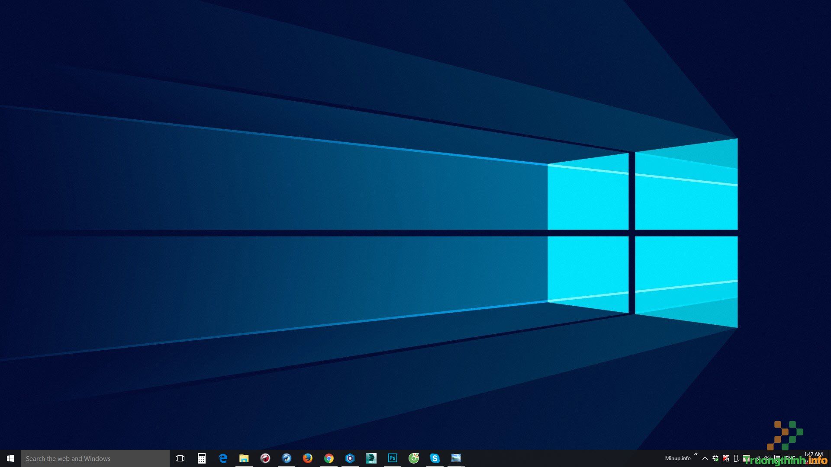
Task: Open Microsoft Edge browser
Action: (x=223, y=458)
